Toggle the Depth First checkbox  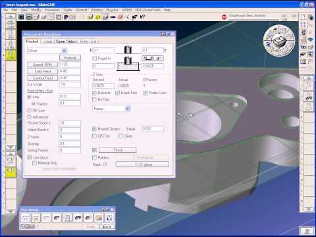pyautogui.click(x=117, y=93)
